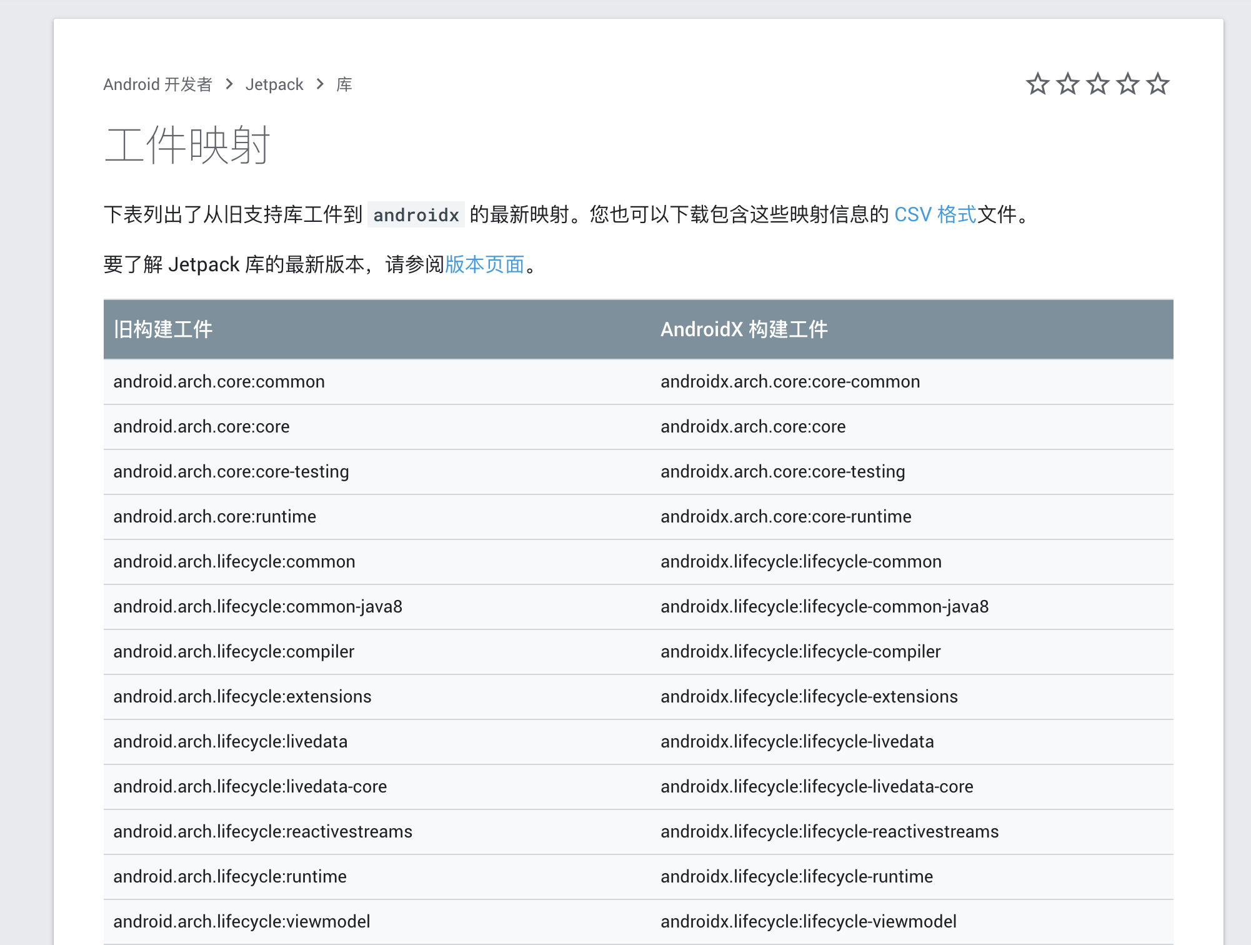The height and width of the screenshot is (945, 1251).
Task: Click the androidx.lifecycle:lifecycle-viewmodel entry
Action: tap(808, 921)
